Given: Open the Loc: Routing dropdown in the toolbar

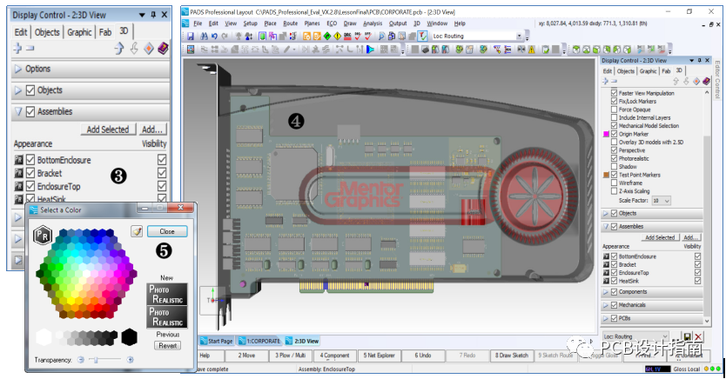Looking at the screenshot, I should pyautogui.click(x=519, y=36).
